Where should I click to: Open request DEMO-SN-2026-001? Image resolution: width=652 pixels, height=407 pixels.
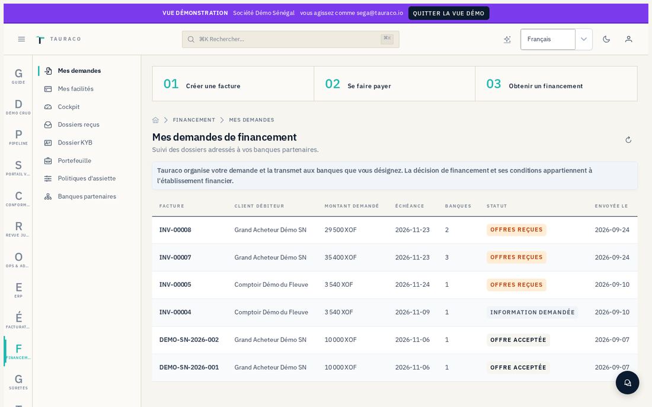(188, 367)
